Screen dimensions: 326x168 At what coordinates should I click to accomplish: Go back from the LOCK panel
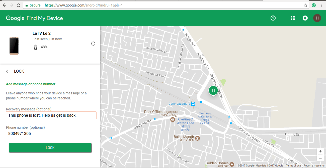coord(7,71)
